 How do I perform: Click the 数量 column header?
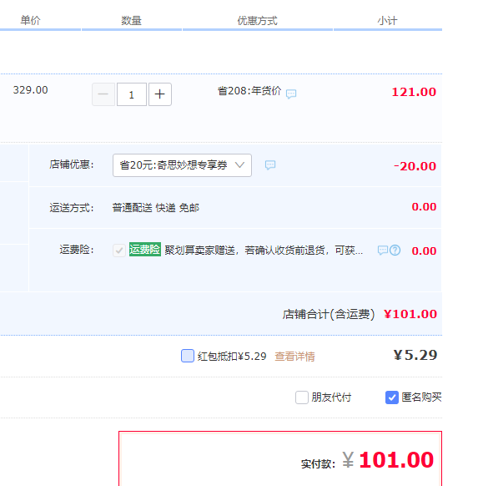pyautogui.click(x=131, y=21)
